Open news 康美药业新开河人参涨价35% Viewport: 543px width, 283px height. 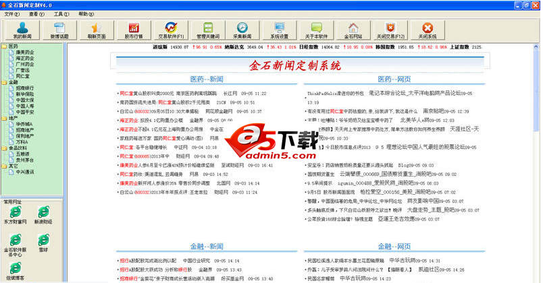(165, 183)
